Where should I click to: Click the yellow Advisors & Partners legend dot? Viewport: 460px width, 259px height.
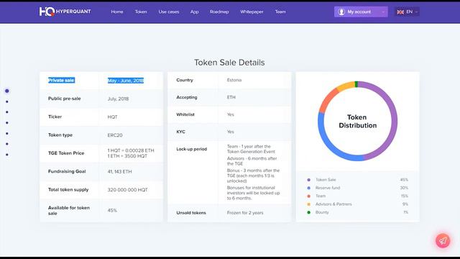coord(308,204)
